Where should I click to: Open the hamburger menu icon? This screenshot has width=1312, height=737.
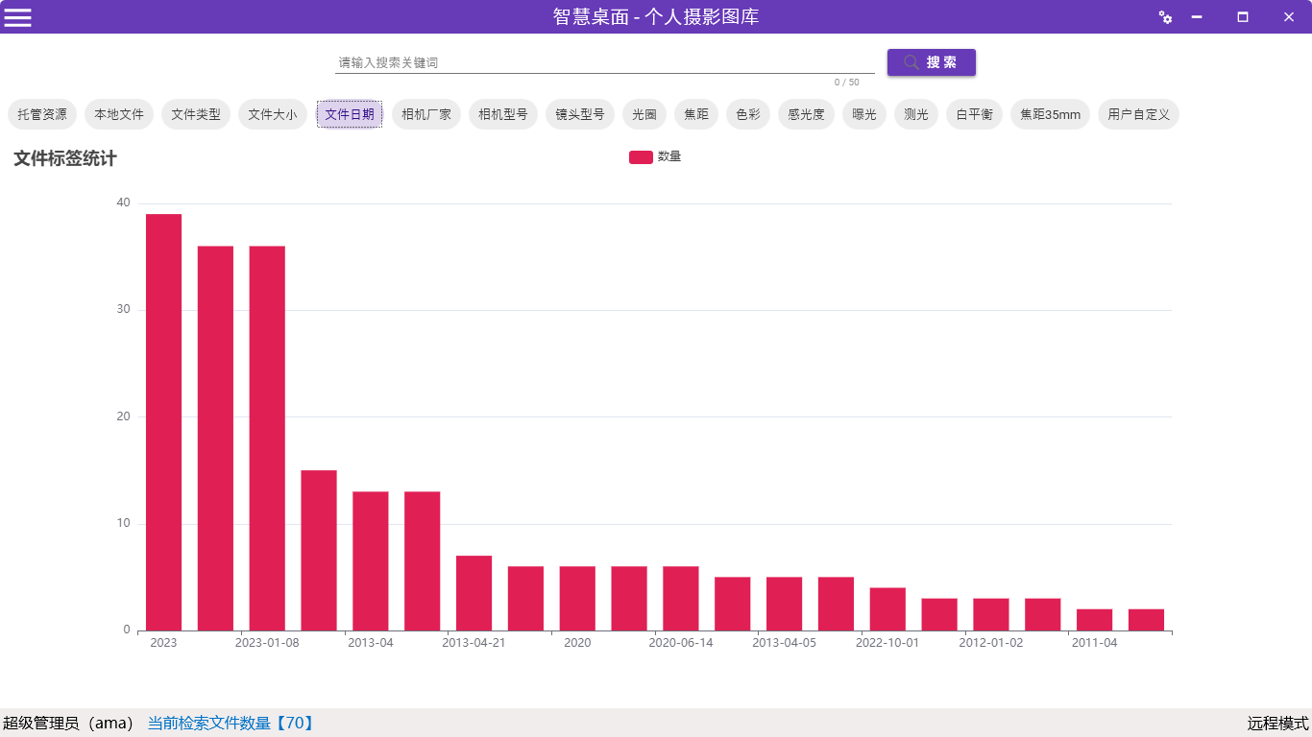[x=17, y=16]
